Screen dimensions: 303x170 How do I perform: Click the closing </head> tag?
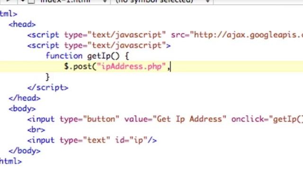tap(25, 98)
